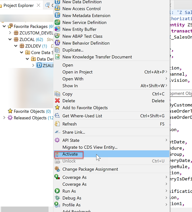
Task: Choose Get Where-Used List
Action: [x=112, y=116]
